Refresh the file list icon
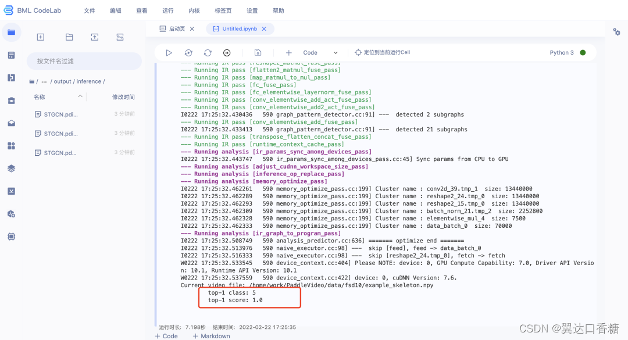This screenshot has height=340, width=628. (120, 37)
